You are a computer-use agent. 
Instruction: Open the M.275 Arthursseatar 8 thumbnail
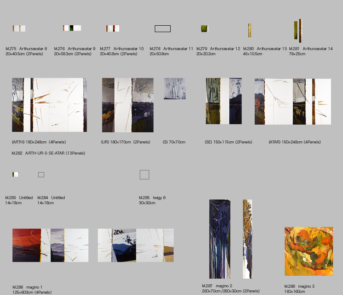(x=19, y=28)
